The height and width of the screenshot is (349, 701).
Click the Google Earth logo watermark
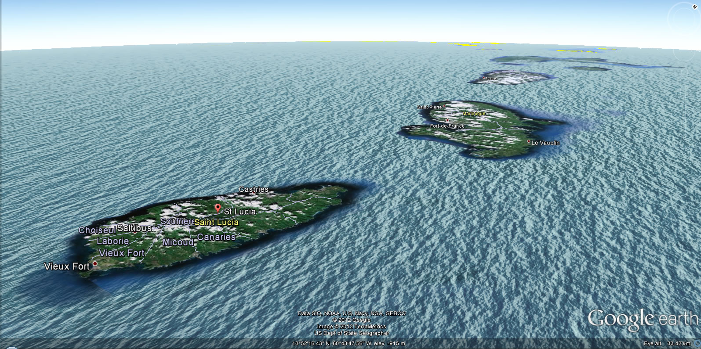pos(642,320)
